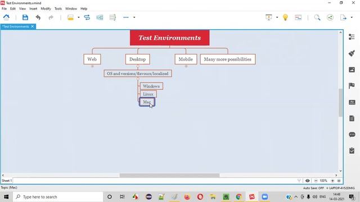Screen dimensions: 360x202
Task: Click the Boundary toolbar icon
Action: (x=100, y=17)
